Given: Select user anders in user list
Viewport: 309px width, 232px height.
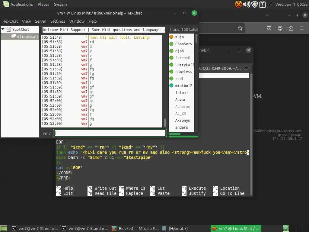Looking at the screenshot, I should 181,127.
